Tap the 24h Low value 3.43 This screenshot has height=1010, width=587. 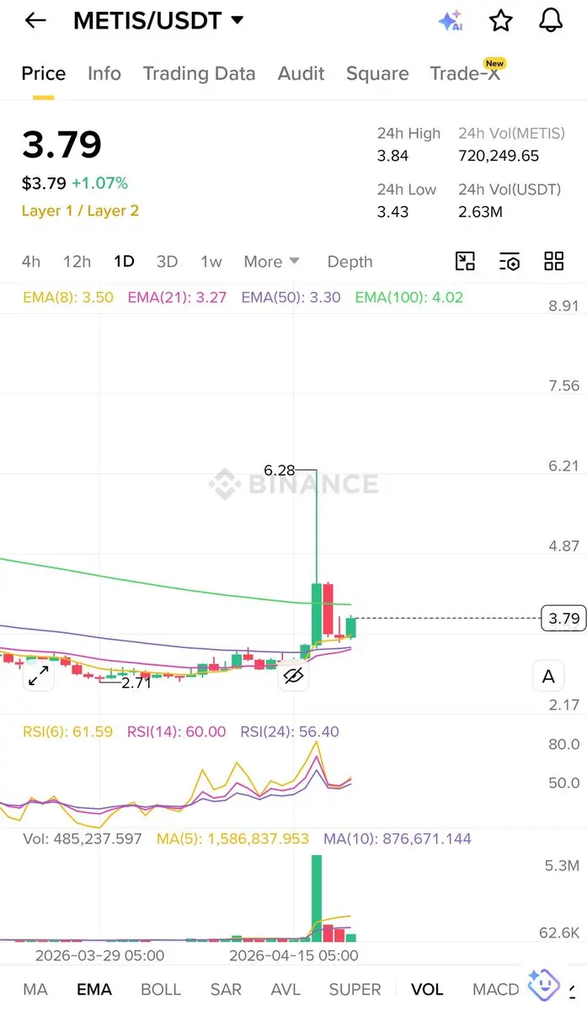[393, 211]
